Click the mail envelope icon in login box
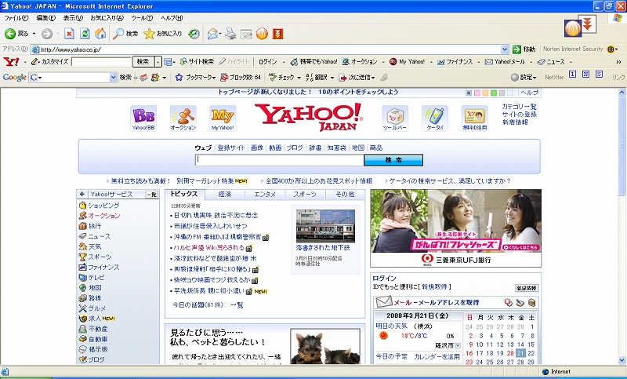The image size is (627, 379). coord(384,302)
